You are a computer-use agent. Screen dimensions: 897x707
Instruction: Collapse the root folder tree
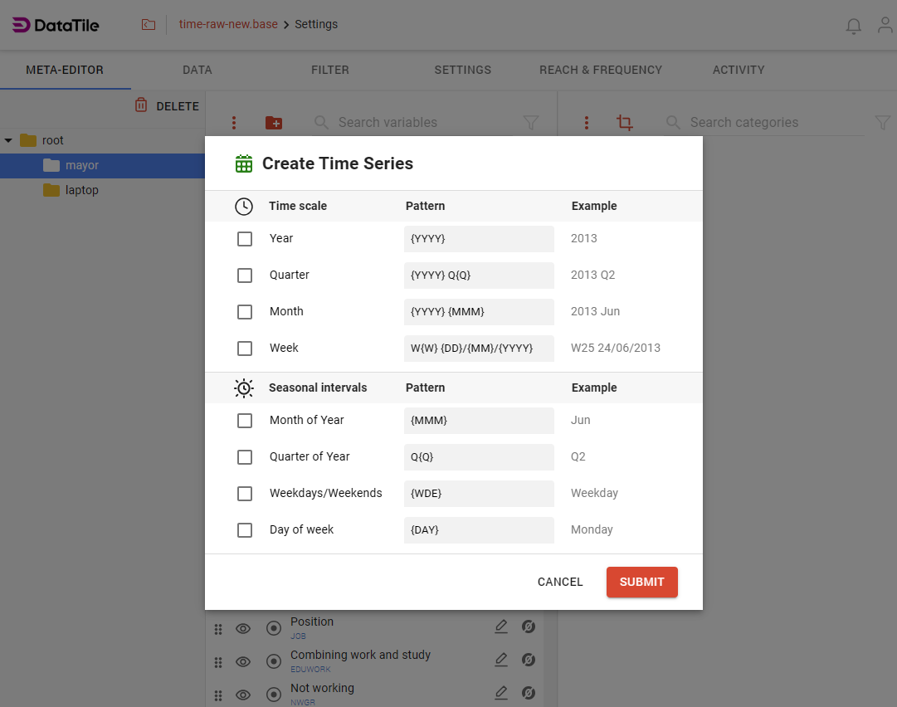tap(9, 140)
